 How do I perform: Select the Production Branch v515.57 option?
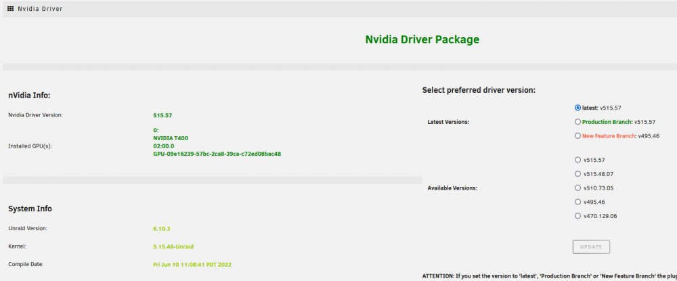(x=577, y=122)
